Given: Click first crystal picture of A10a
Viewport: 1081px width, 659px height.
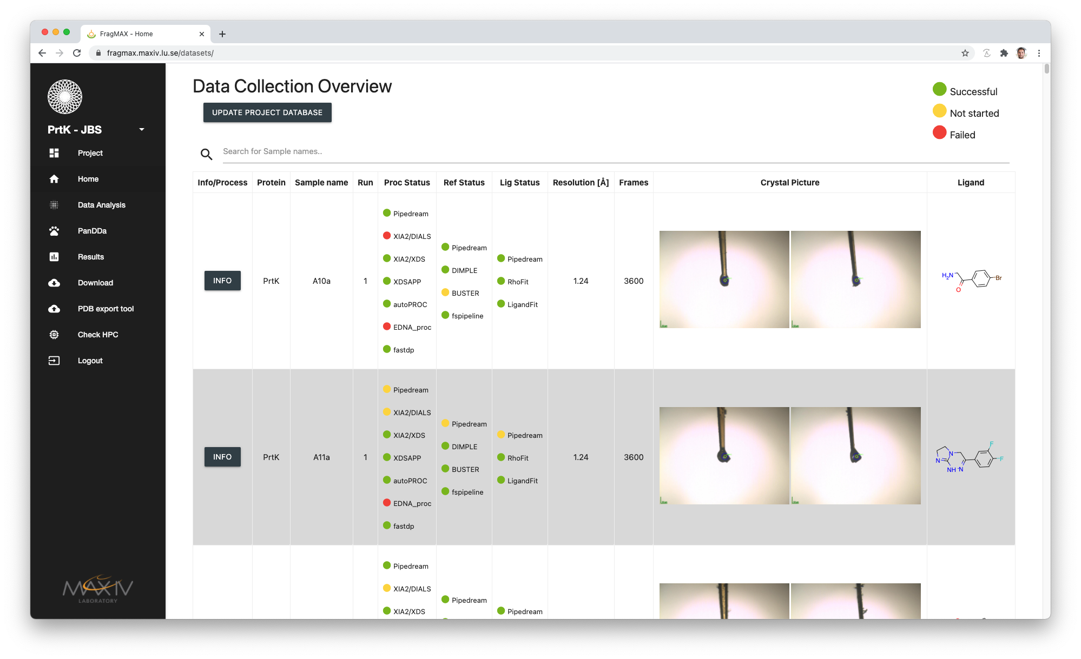Looking at the screenshot, I should [724, 279].
